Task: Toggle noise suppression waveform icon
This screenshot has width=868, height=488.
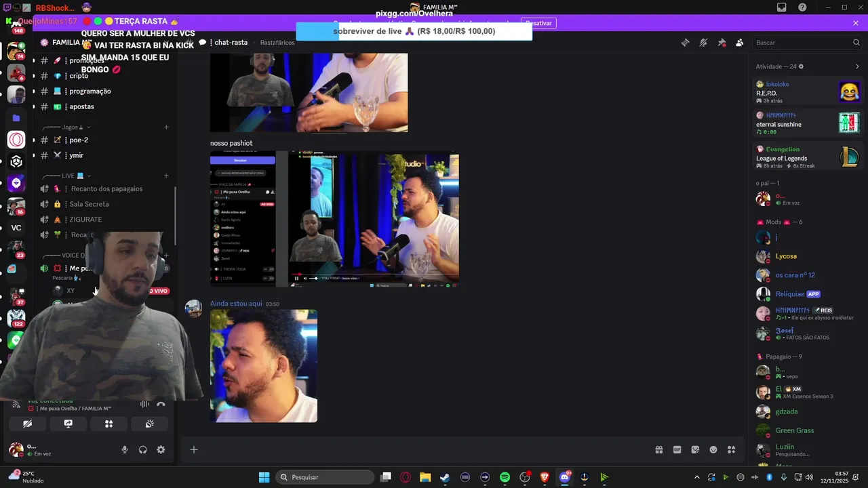Action: [x=144, y=405]
